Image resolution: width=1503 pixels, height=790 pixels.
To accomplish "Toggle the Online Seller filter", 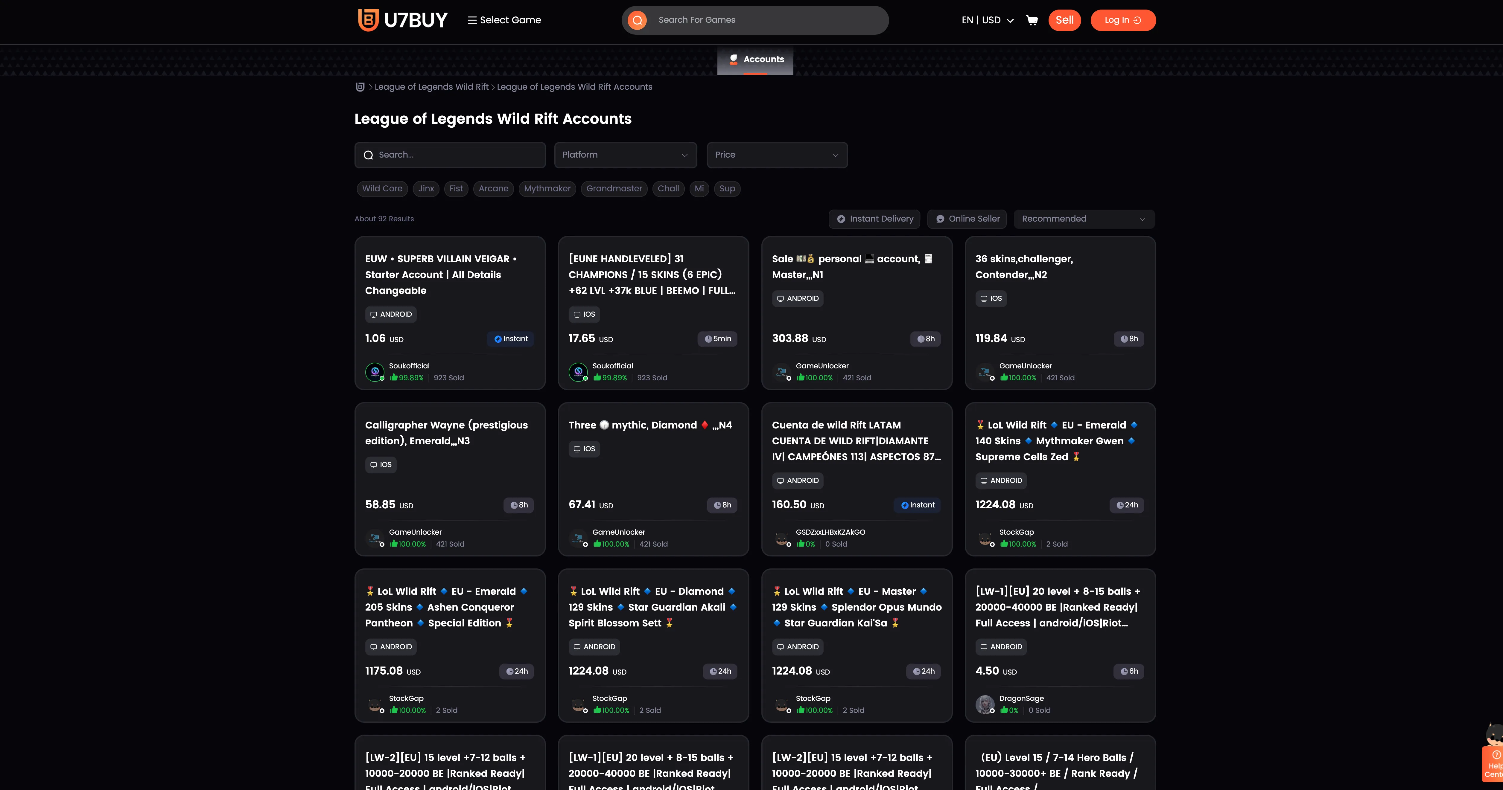I will coord(967,219).
